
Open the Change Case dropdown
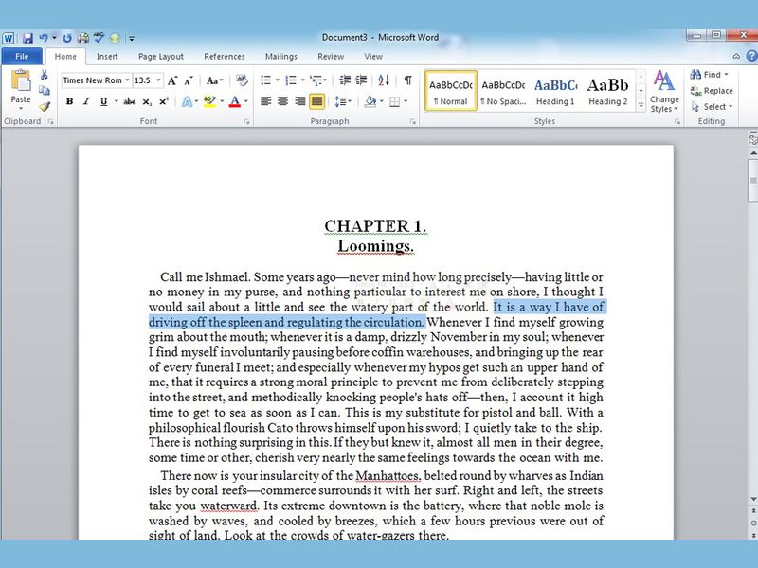(215, 80)
